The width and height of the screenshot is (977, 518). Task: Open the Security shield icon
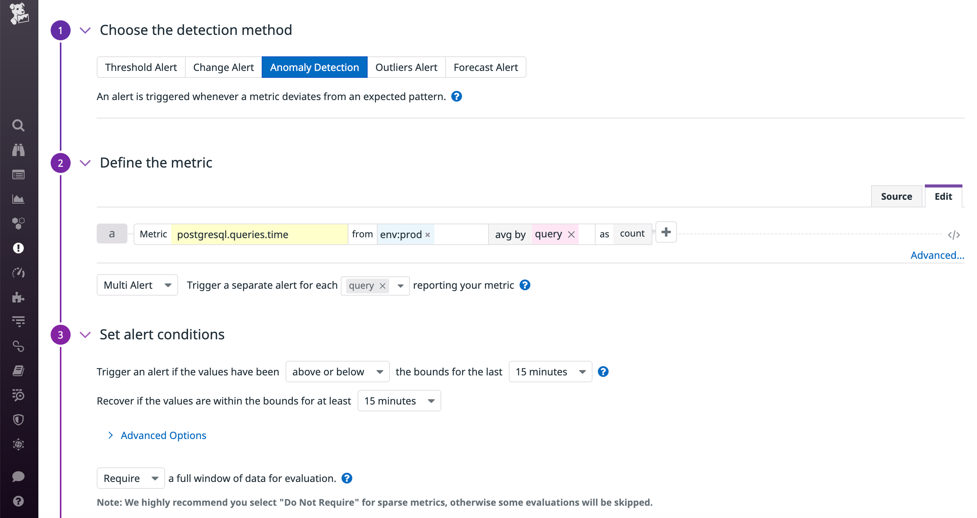tap(18, 419)
